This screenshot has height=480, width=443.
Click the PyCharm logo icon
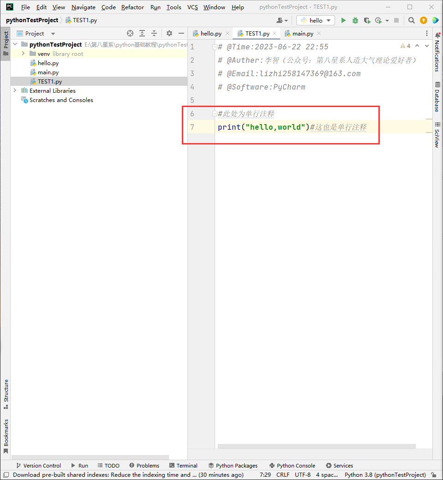click(x=10, y=7)
